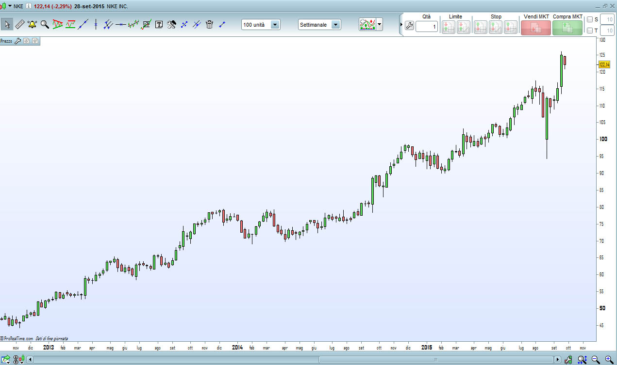The height and width of the screenshot is (365, 617).
Task: Click the trash can delete objects icon
Action: (x=209, y=24)
